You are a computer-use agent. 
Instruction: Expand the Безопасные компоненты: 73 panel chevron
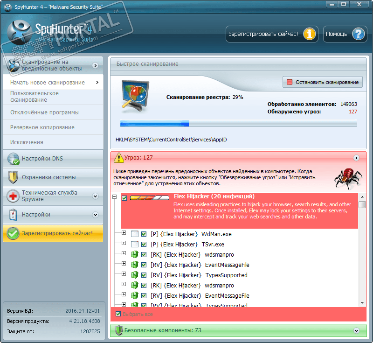tap(356, 330)
